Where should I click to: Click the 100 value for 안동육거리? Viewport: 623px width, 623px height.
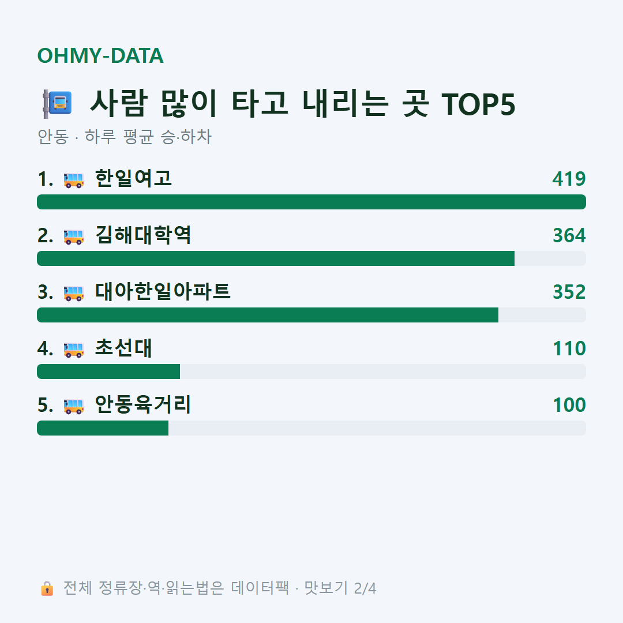tap(569, 405)
